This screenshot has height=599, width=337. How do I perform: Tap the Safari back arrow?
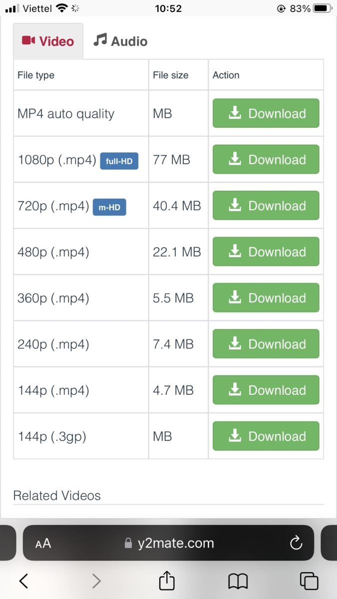(x=23, y=581)
